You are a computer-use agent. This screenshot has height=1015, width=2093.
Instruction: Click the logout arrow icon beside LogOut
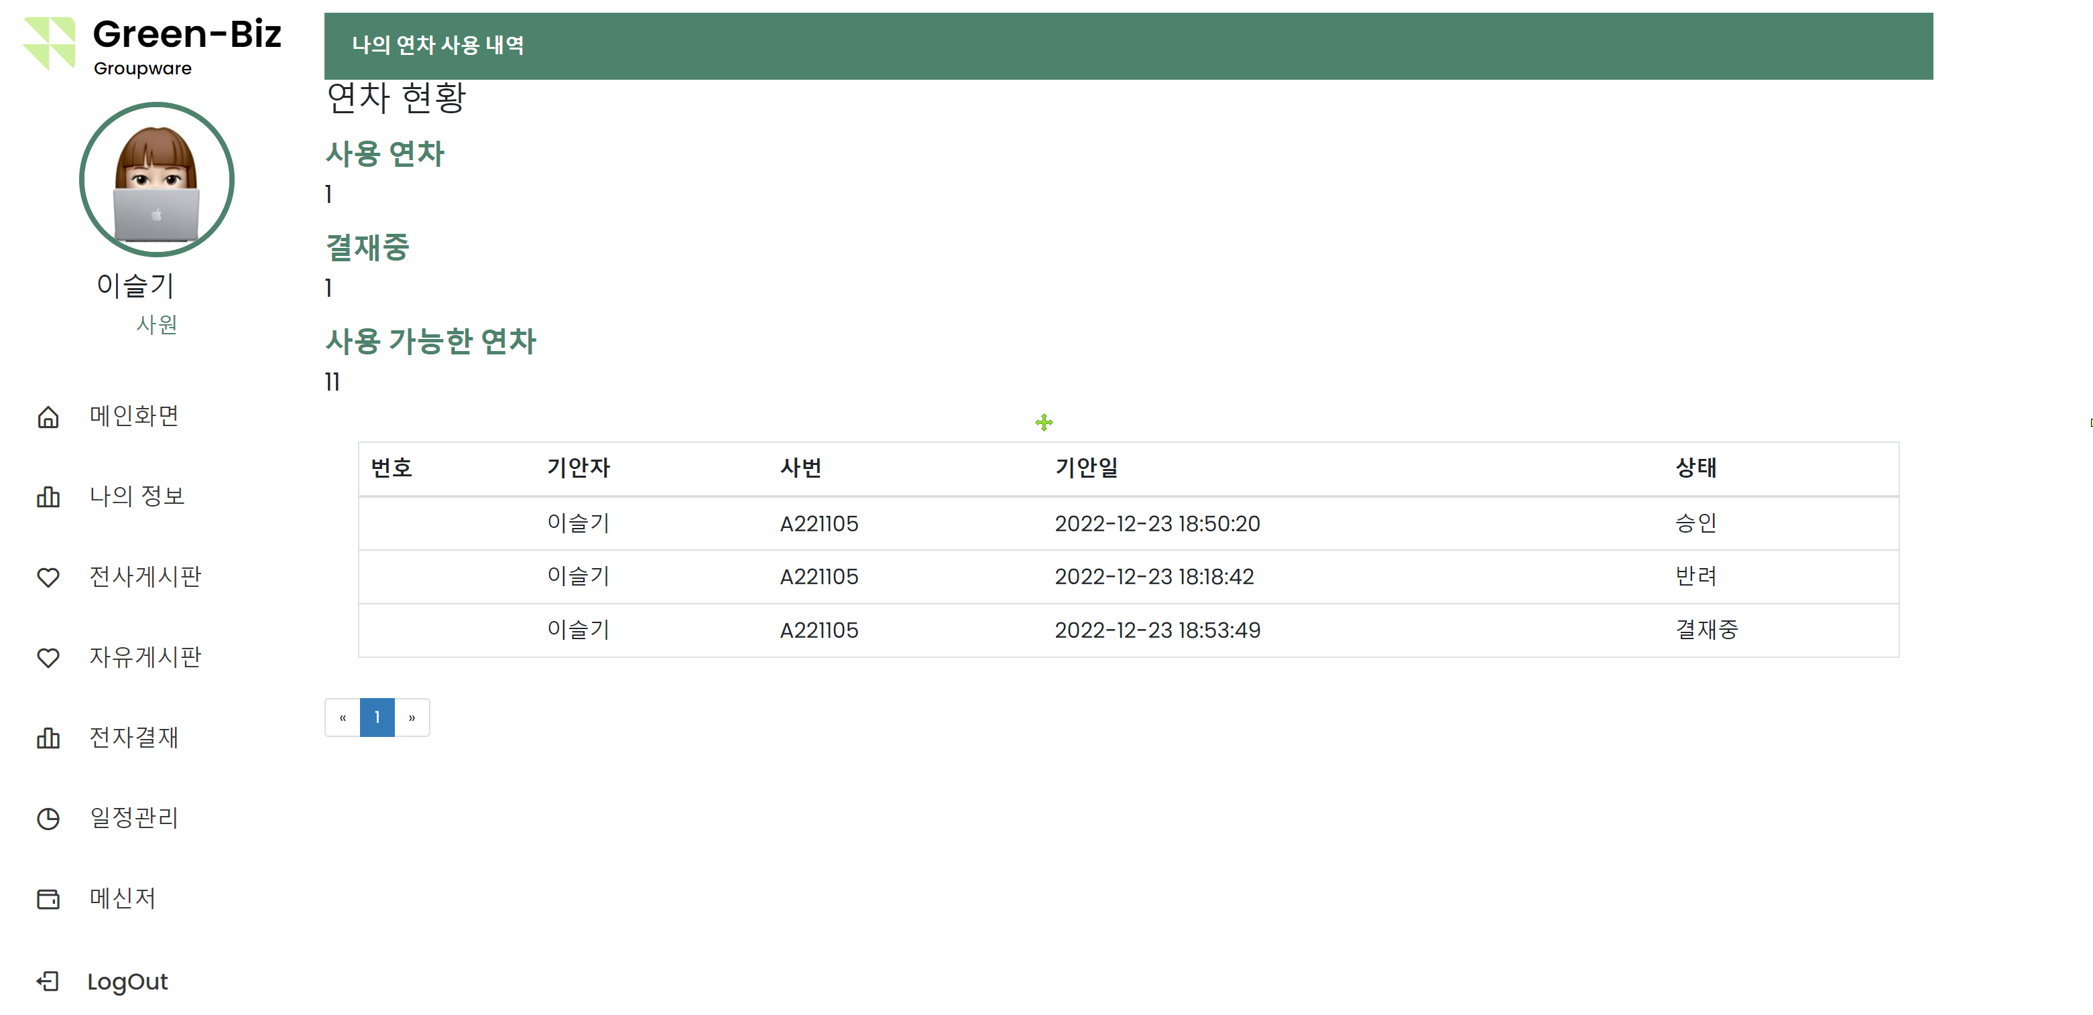pos(49,980)
